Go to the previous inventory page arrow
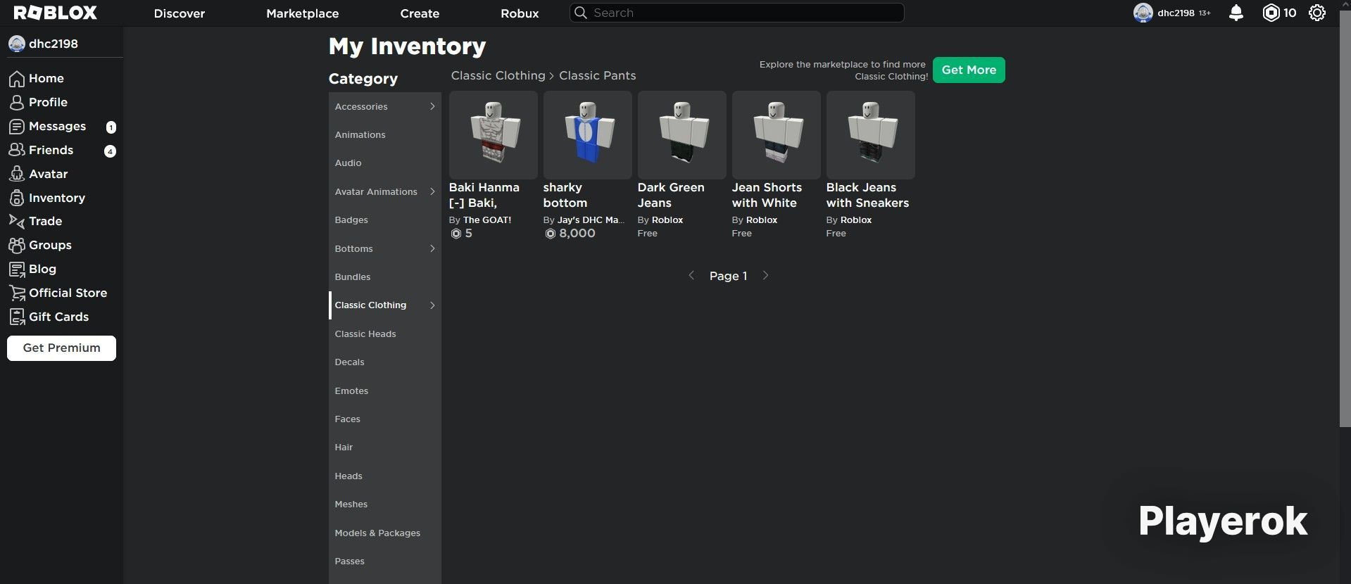This screenshot has height=584, width=1351. coord(691,275)
